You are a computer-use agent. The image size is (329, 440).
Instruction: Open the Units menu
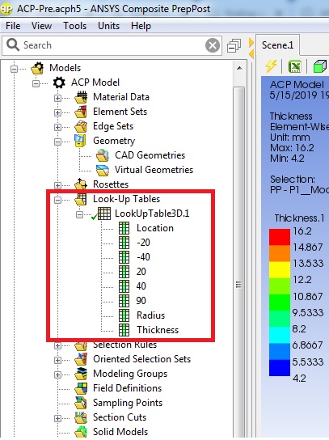tap(108, 26)
